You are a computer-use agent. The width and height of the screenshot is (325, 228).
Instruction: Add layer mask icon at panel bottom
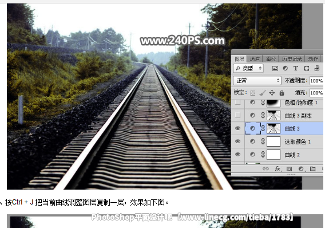click(x=289, y=169)
